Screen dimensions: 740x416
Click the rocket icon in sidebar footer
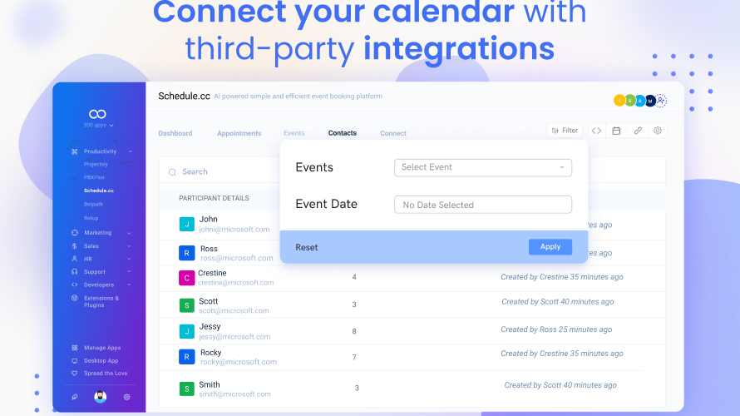(75, 397)
